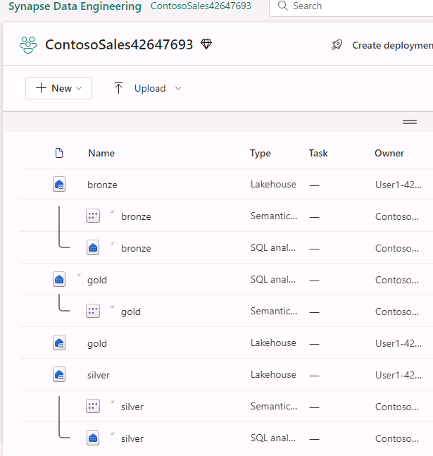This screenshot has width=433, height=456.
Task: Open the silver semantic model item
Action: coord(132,407)
